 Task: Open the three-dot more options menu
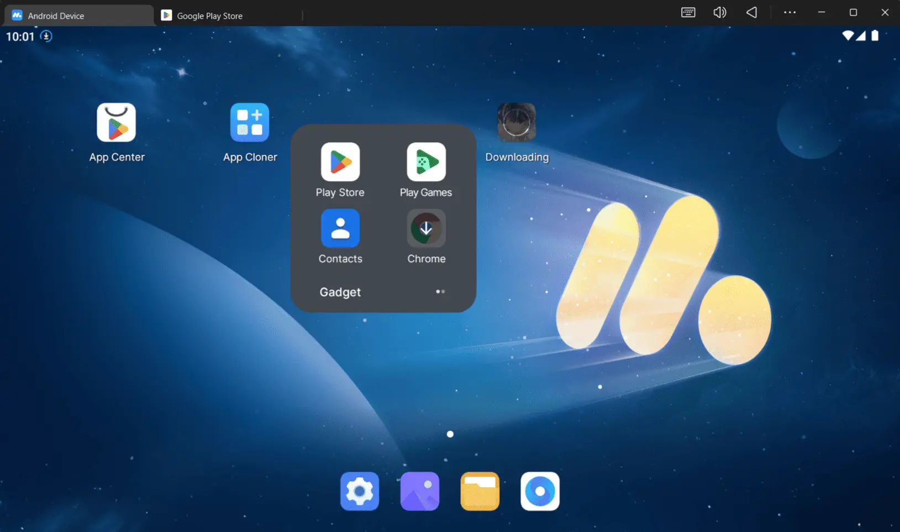coord(790,12)
